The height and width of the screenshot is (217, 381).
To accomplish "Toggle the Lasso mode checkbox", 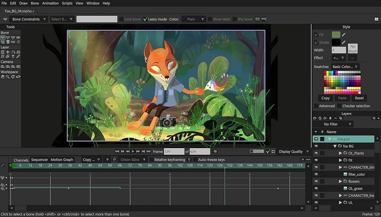I will click(x=145, y=19).
